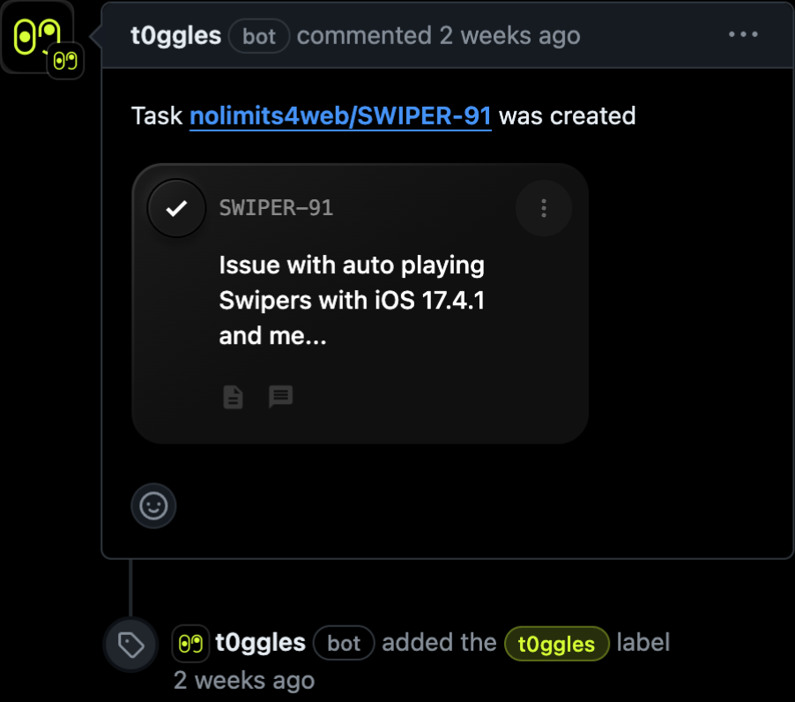The width and height of the screenshot is (795, 702).
Task: Click the small t0ggles avatar beside label event
Action: pyautogui.click(x=190, y=643)
